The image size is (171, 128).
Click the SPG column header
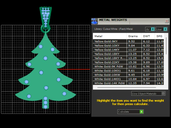click(160, 36)
